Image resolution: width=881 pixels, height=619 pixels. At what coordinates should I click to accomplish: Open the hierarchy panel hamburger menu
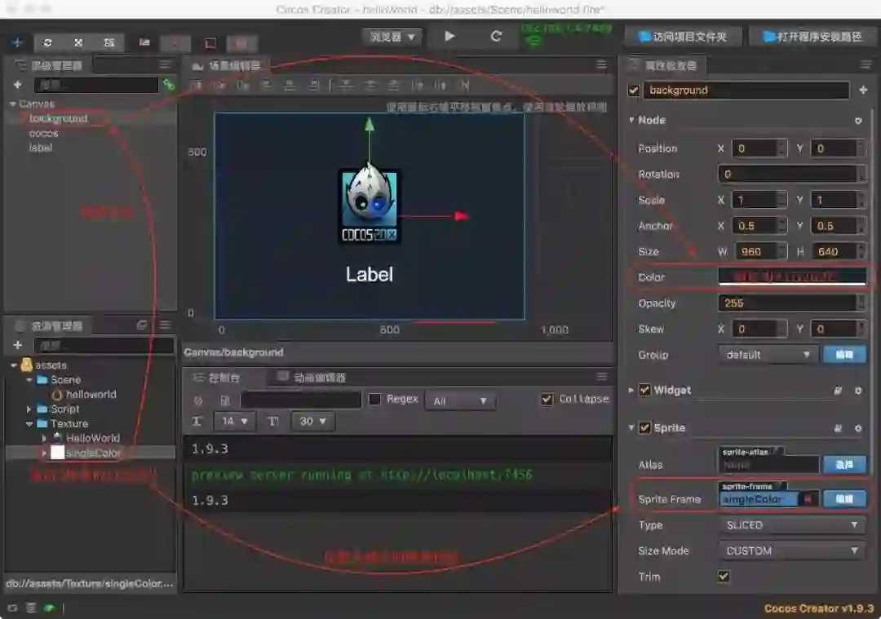(165, 64)
